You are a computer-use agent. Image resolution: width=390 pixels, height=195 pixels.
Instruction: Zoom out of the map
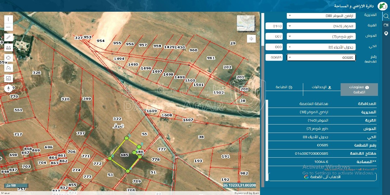[x=8, y=27]
